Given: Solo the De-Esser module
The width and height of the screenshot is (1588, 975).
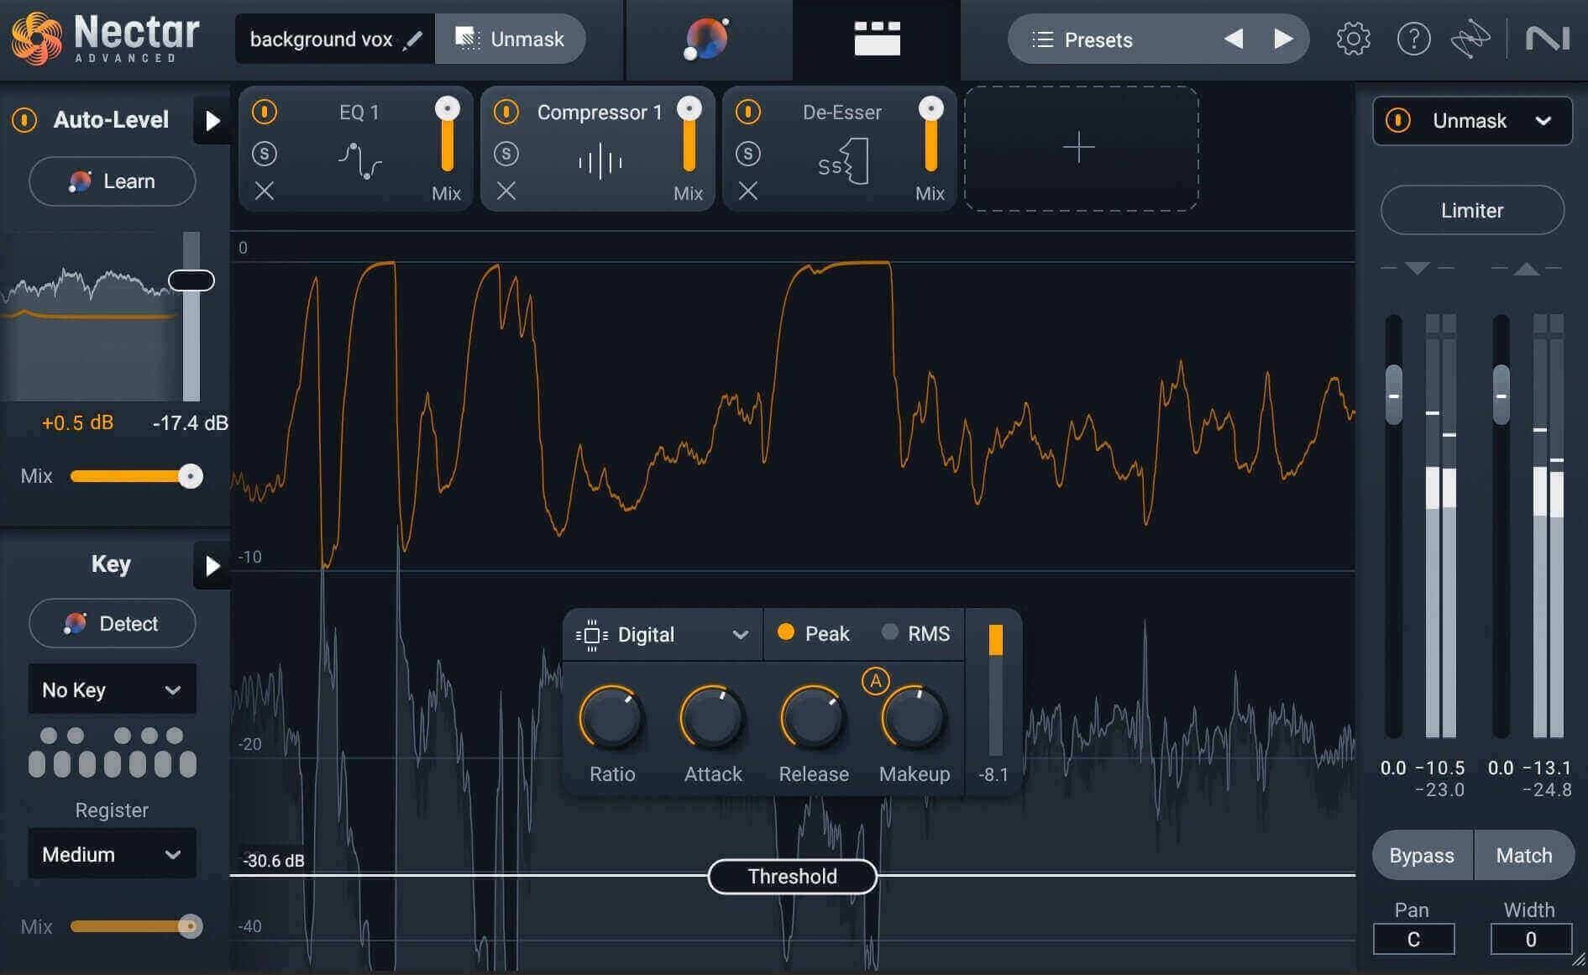Looking at the screenshot, I should tap(748, 154).
